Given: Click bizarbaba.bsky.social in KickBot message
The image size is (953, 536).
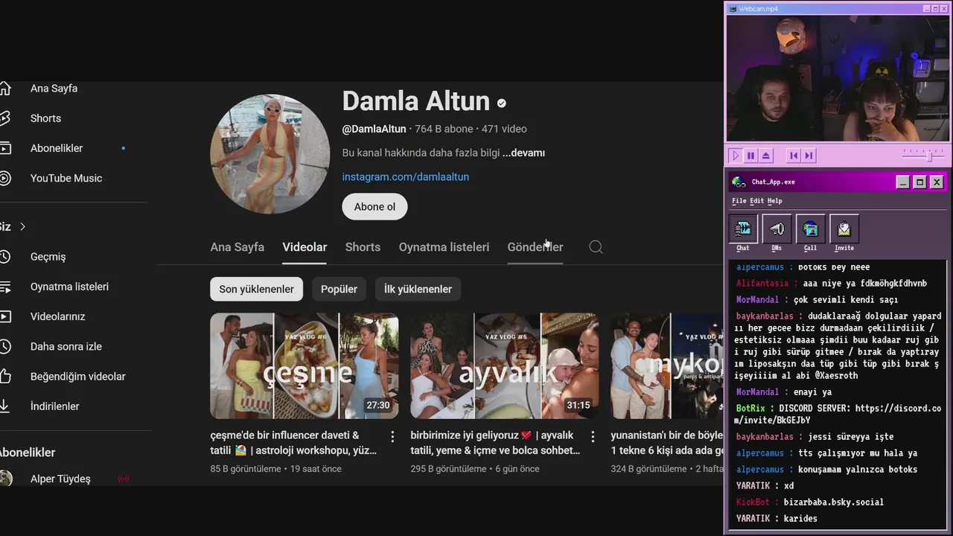Looking at the screenshot, I should point(833,502).
